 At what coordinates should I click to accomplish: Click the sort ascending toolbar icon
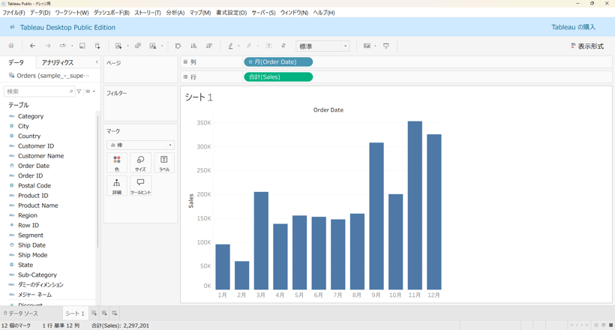(x=193, y=46)
